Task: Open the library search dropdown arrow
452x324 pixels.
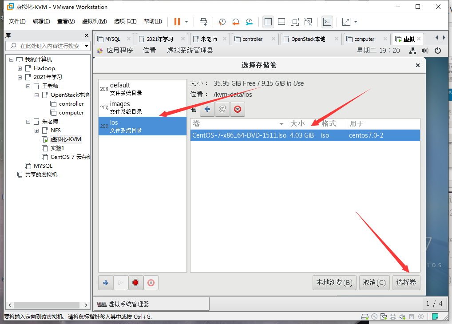Action: click(x=86, y=46)
